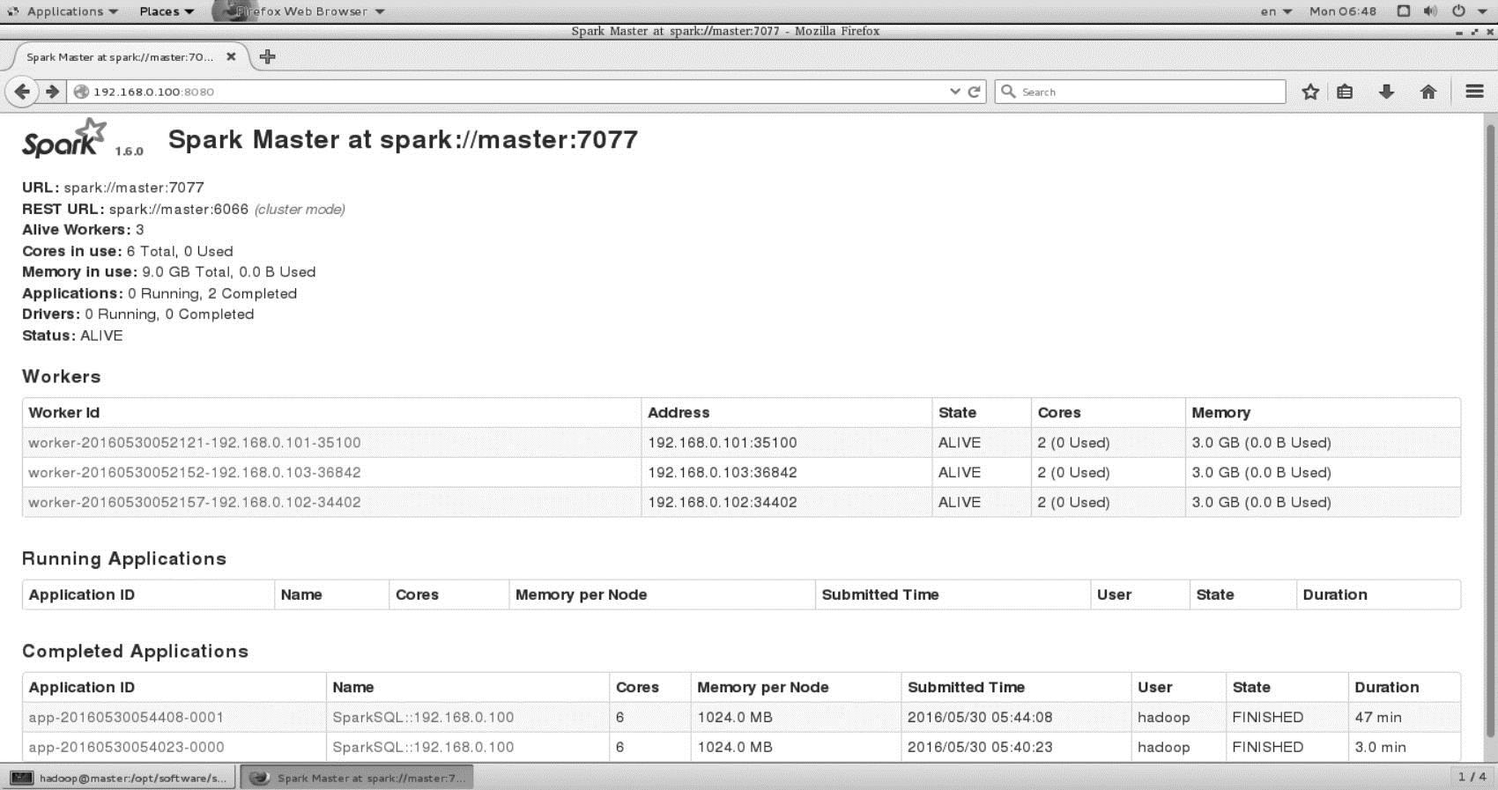
Task: Click the Firefox back arrow button
Action: [x=22, y=92]
